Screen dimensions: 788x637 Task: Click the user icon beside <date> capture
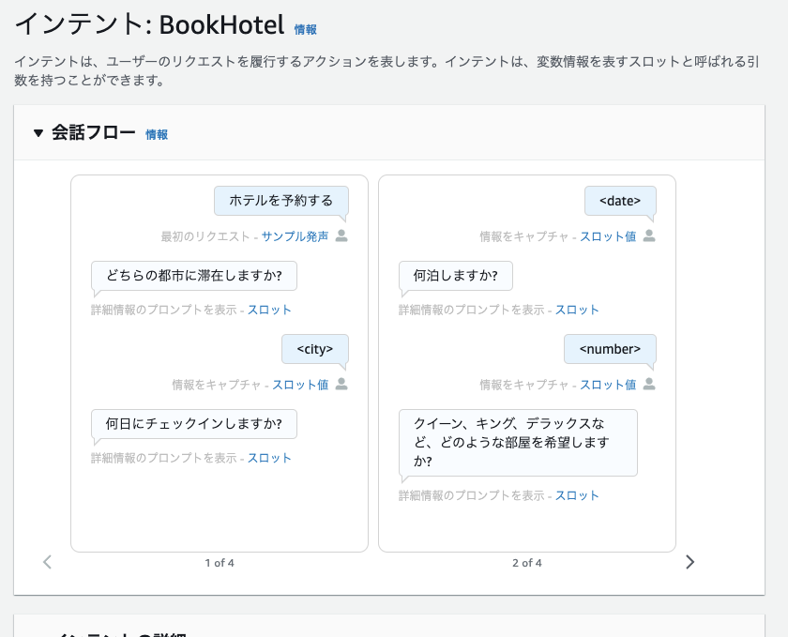click(648, 236)
